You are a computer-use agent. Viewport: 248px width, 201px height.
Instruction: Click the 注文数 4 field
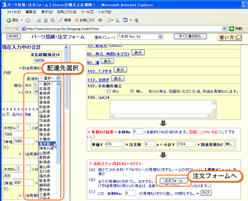(x=150, y=144)
